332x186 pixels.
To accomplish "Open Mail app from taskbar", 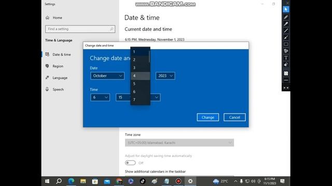I will pos(107,181).
